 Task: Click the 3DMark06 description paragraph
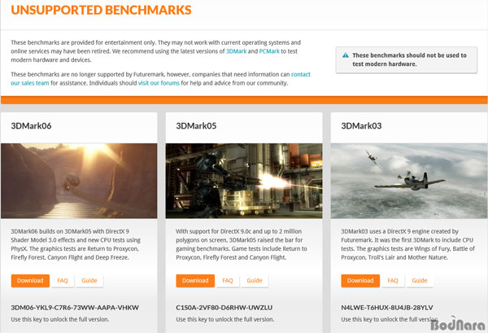coord(76,244)
